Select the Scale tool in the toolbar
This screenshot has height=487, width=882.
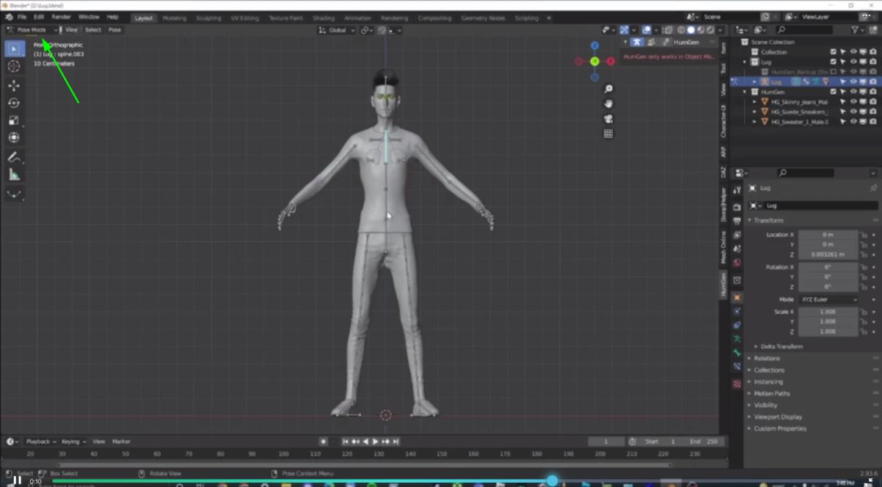coord(13,120)
